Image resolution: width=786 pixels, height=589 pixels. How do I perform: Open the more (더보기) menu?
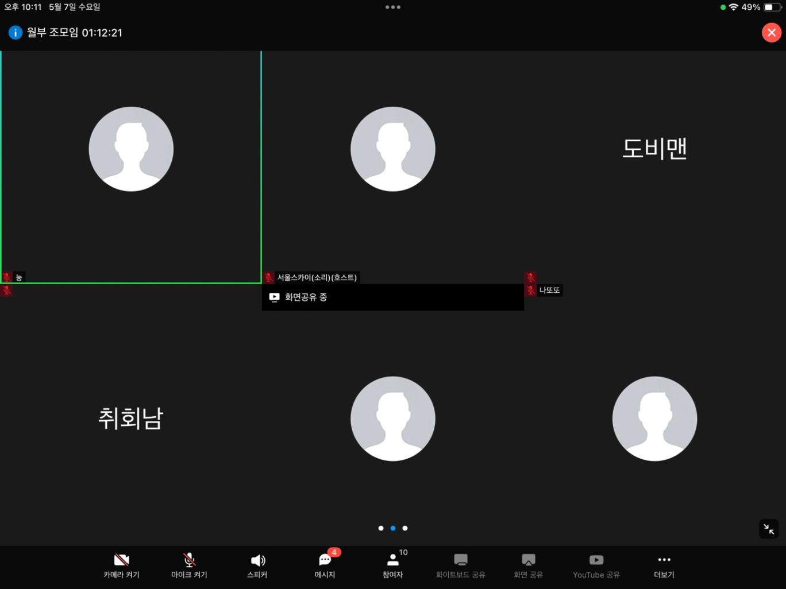pyautogui.click(x=664, y=565)
